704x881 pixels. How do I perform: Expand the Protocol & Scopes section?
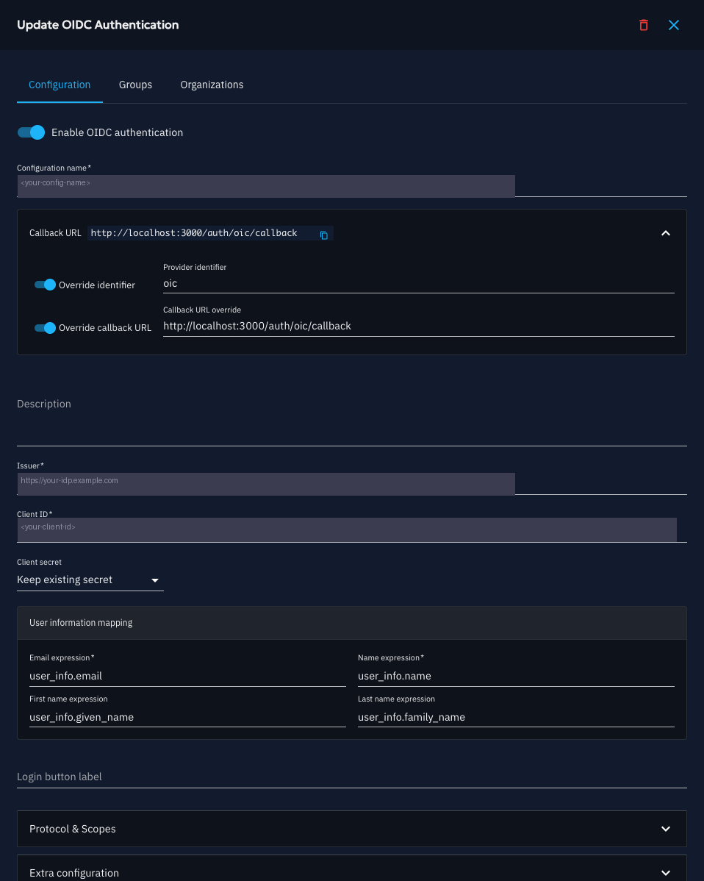(x=352, y=829)
